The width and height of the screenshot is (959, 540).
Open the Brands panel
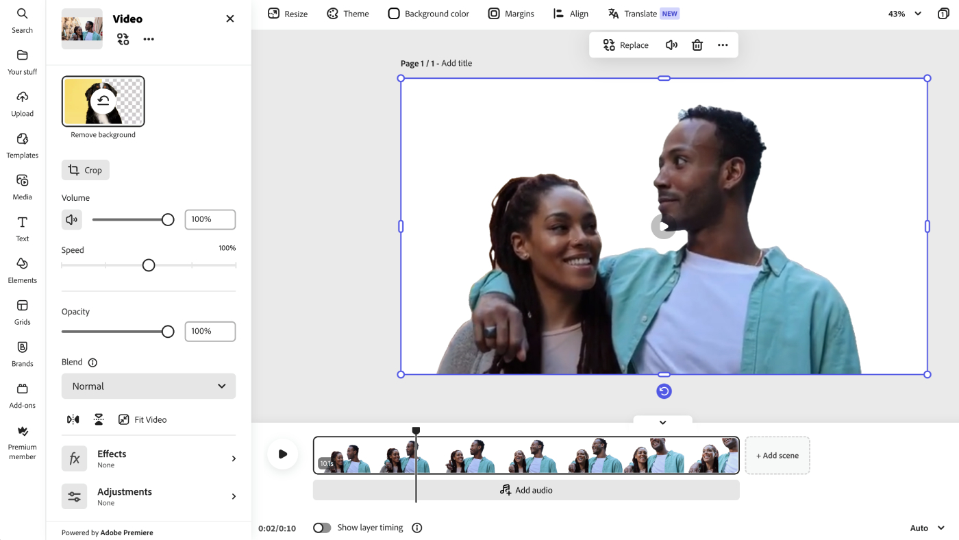click(22, 354)
